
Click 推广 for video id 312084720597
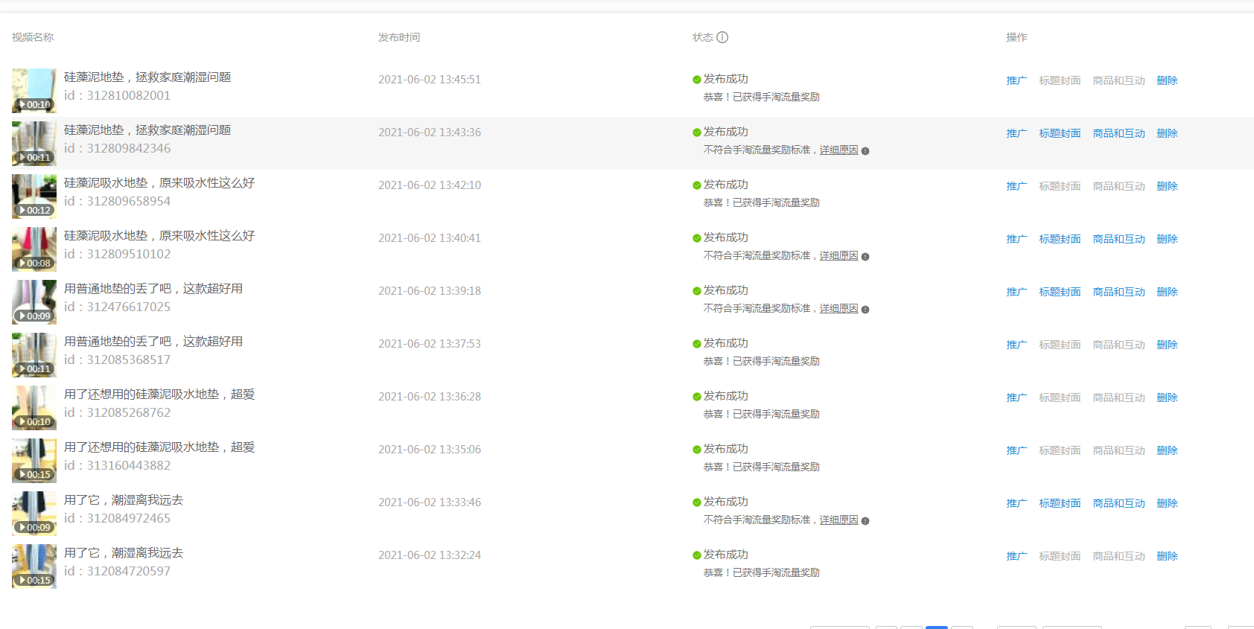(1016, 556)
